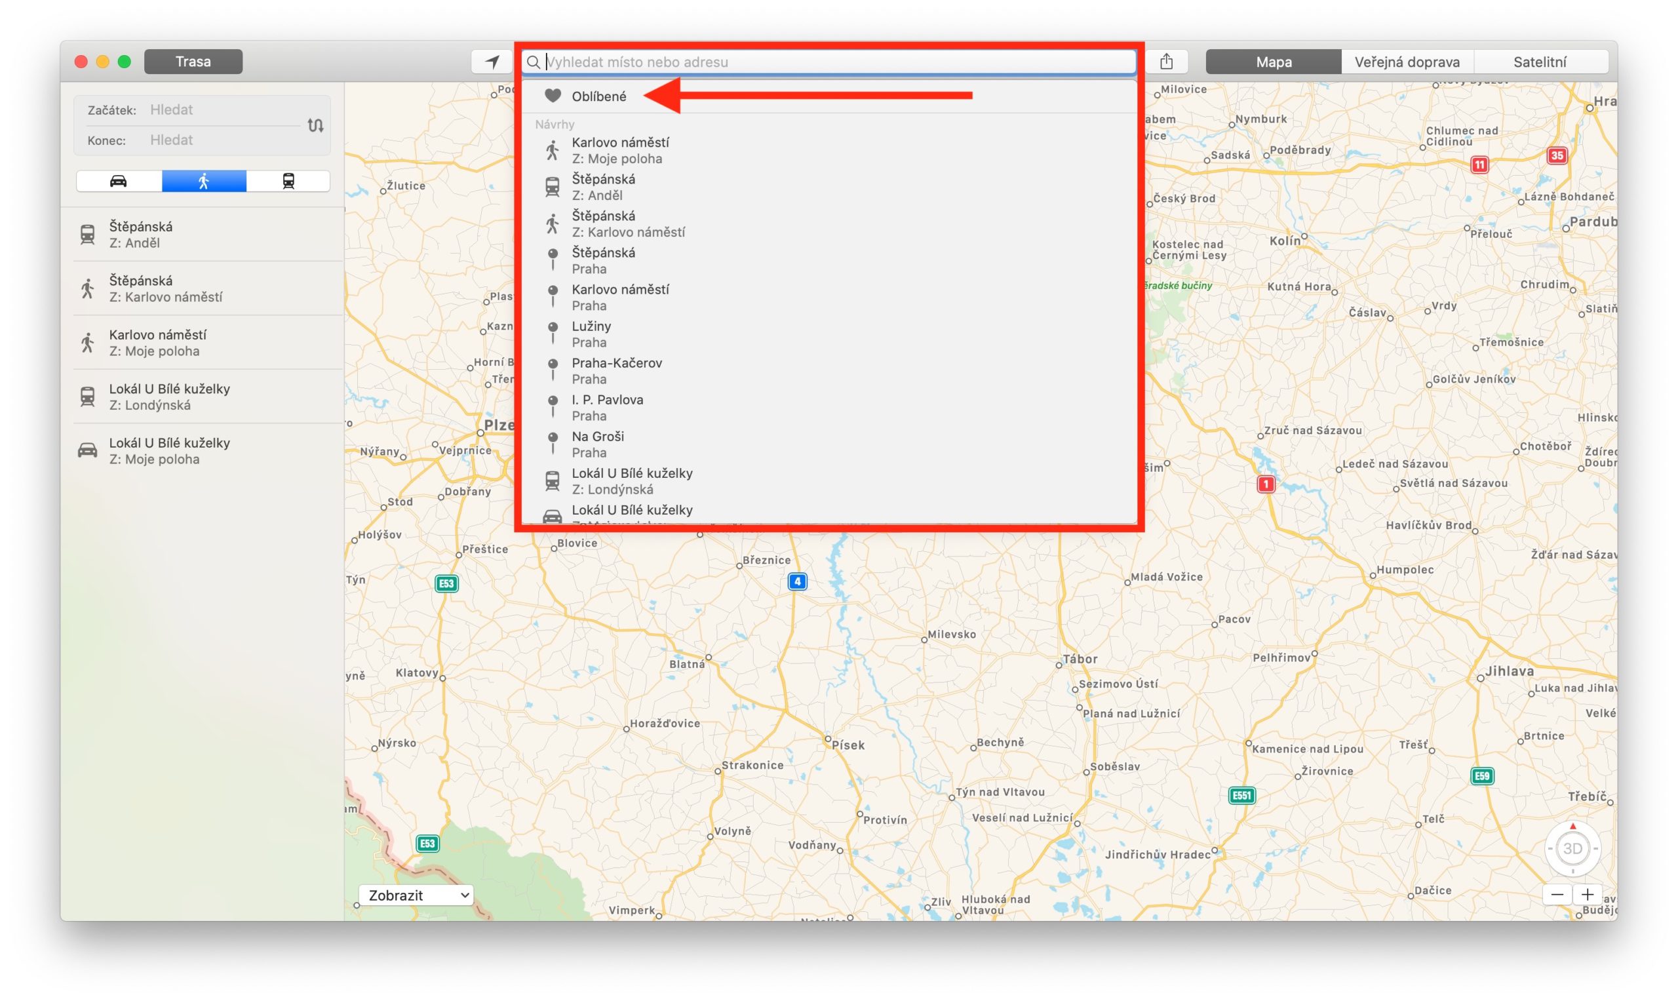Click pin icon beside Praha-Kačerov suggestion

click(553, 370)
